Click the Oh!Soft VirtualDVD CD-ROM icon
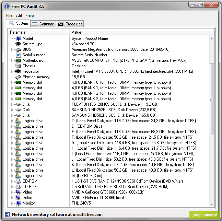Image resolution: width=222 pixels, height=221 pixels. coord(18,187)
